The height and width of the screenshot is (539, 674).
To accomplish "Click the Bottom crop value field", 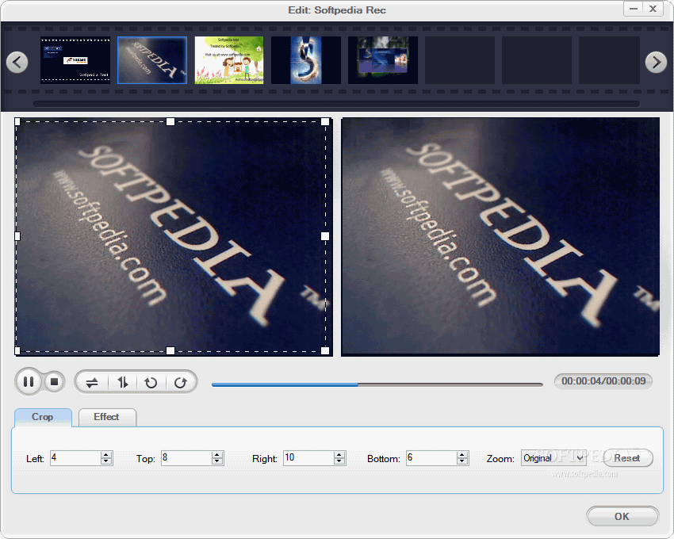I will (431, 458).
